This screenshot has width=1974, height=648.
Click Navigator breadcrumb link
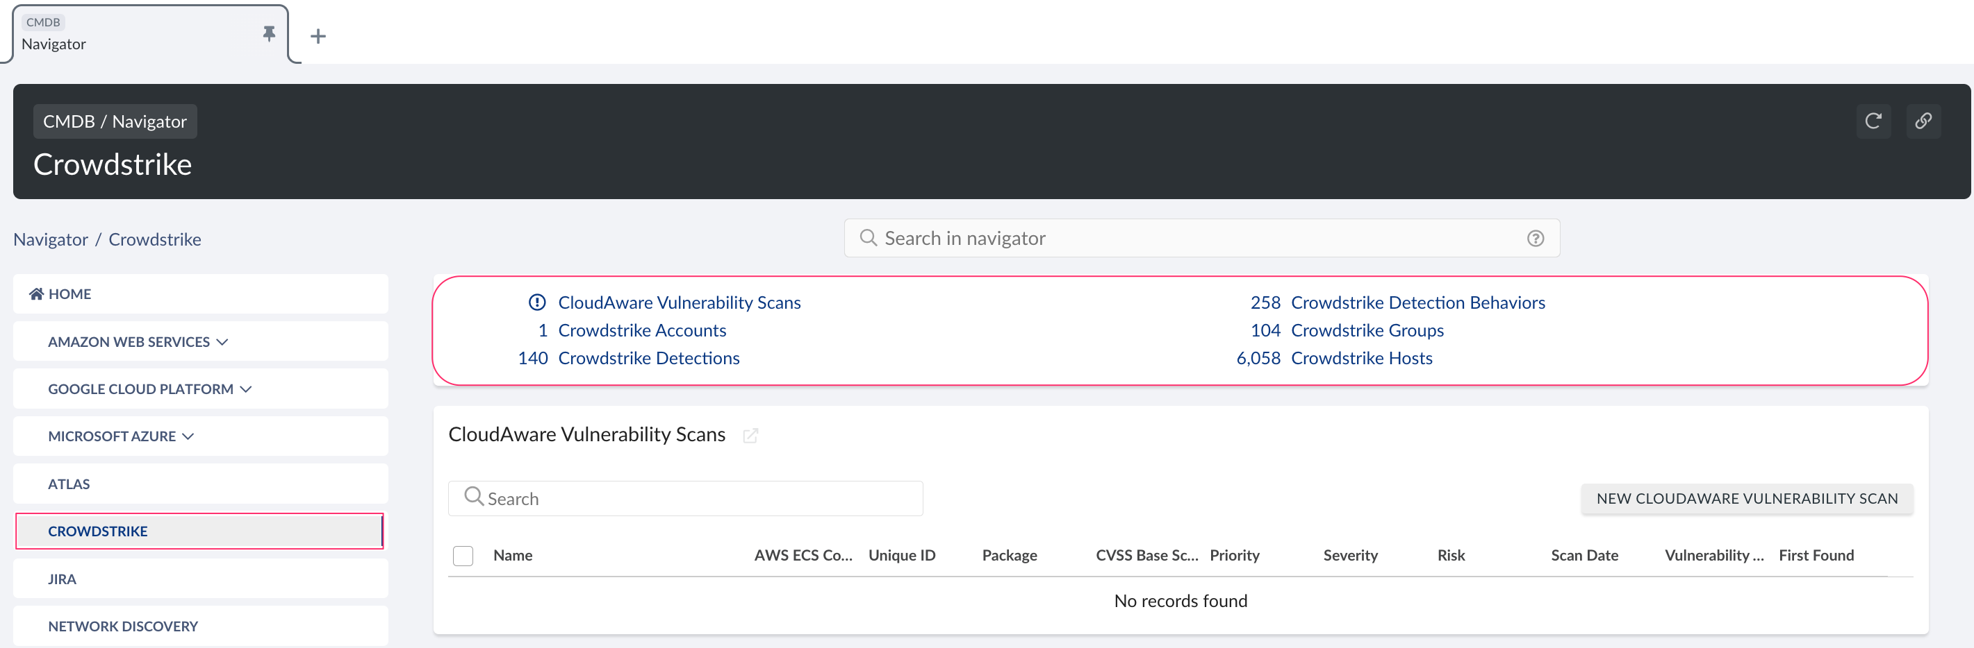51,239
